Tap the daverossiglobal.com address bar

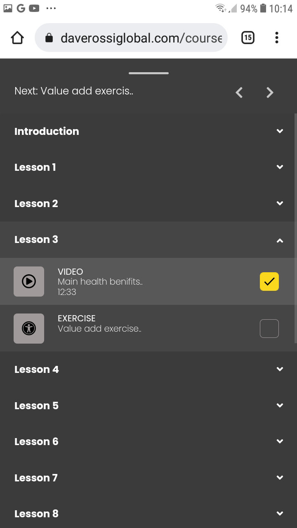coord(140,38)
